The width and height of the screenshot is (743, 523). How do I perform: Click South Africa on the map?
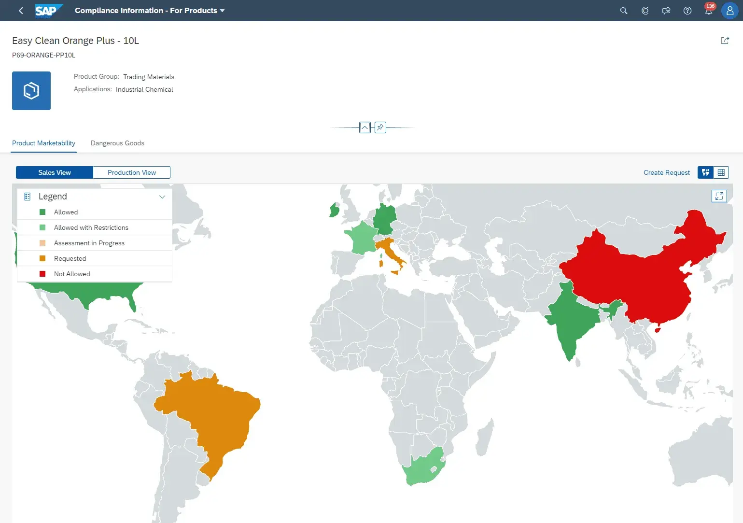pos(423,469)
